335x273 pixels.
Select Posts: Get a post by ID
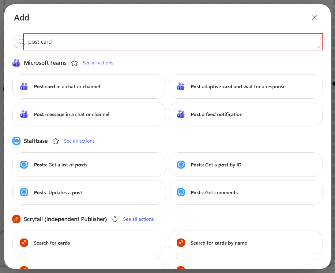(246, 165)
